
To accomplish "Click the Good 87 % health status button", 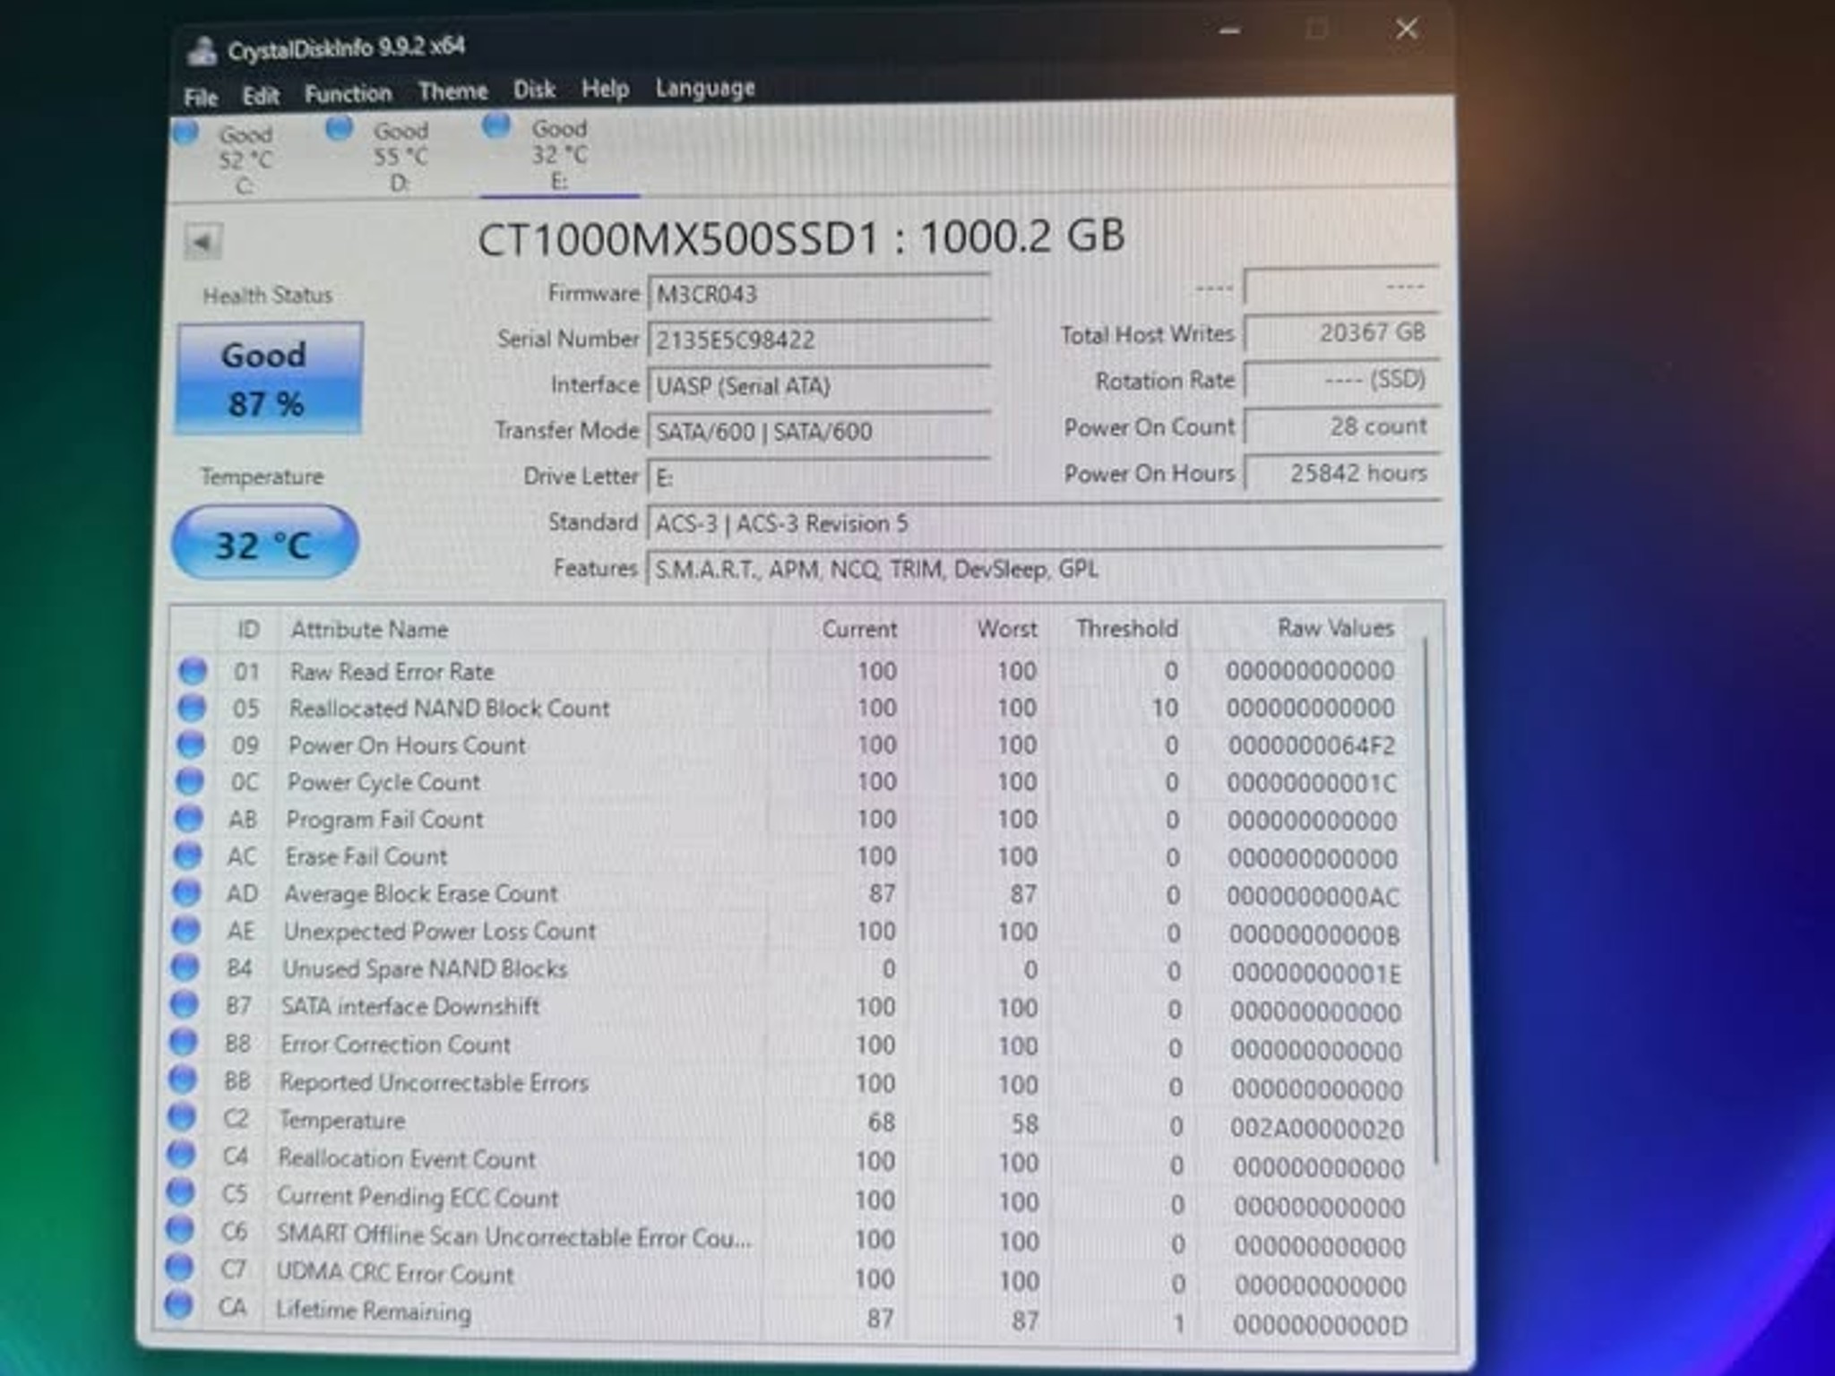I will click(x=269, y=378).
